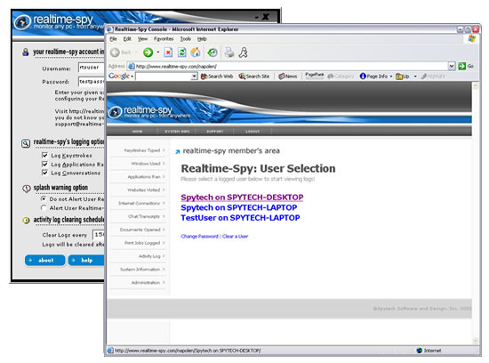Select Spytech on SPYTECH-DESKTOP user
Screen dimensions: 489x363
[242, 198]
